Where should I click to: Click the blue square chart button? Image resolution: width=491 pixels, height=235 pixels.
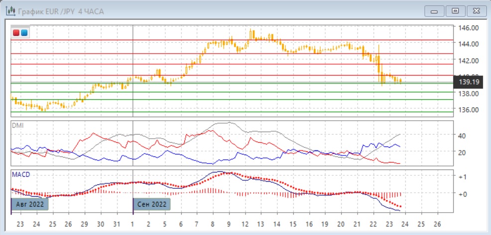(24, 33)
